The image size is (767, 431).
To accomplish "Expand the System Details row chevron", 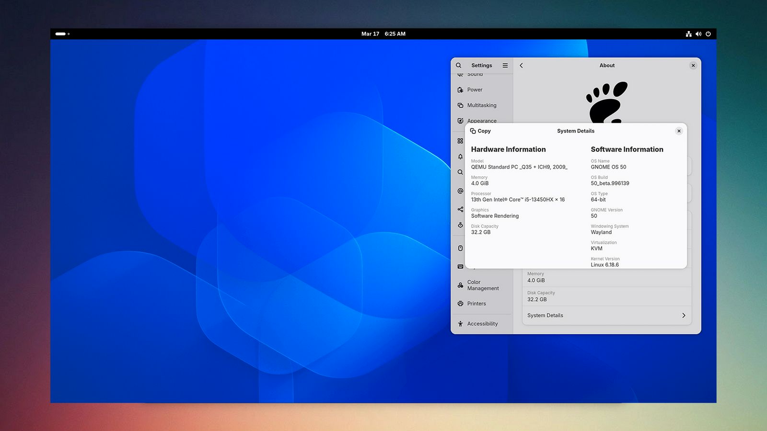I will pyautogui.click(x=684, y=316).
